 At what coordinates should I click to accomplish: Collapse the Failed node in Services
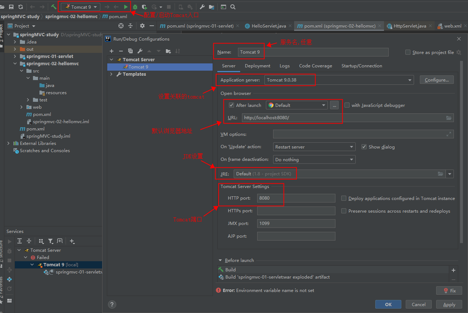[x=26, y=258]
